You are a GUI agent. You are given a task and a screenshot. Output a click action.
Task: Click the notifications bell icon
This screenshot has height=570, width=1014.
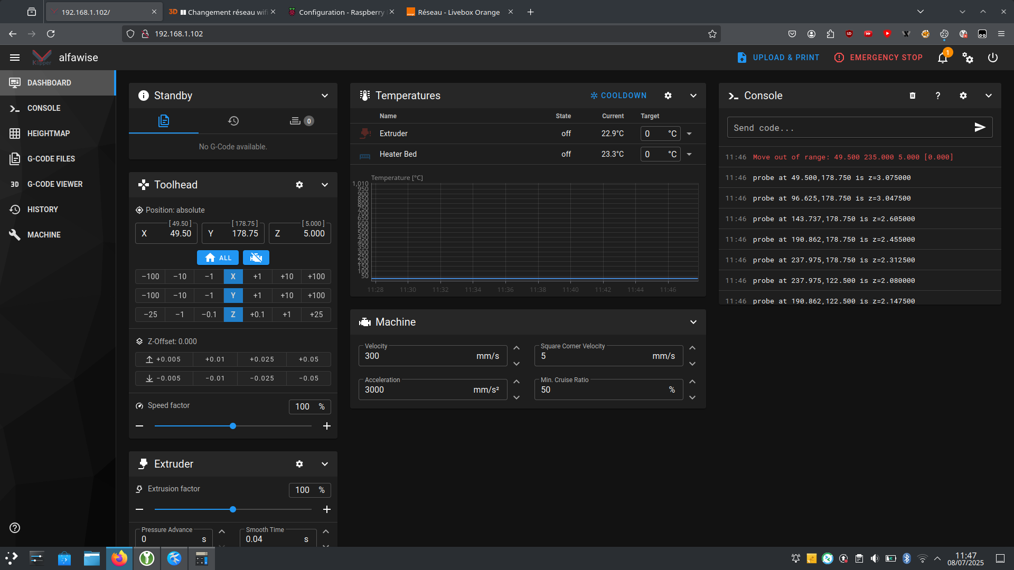point(943,58)
